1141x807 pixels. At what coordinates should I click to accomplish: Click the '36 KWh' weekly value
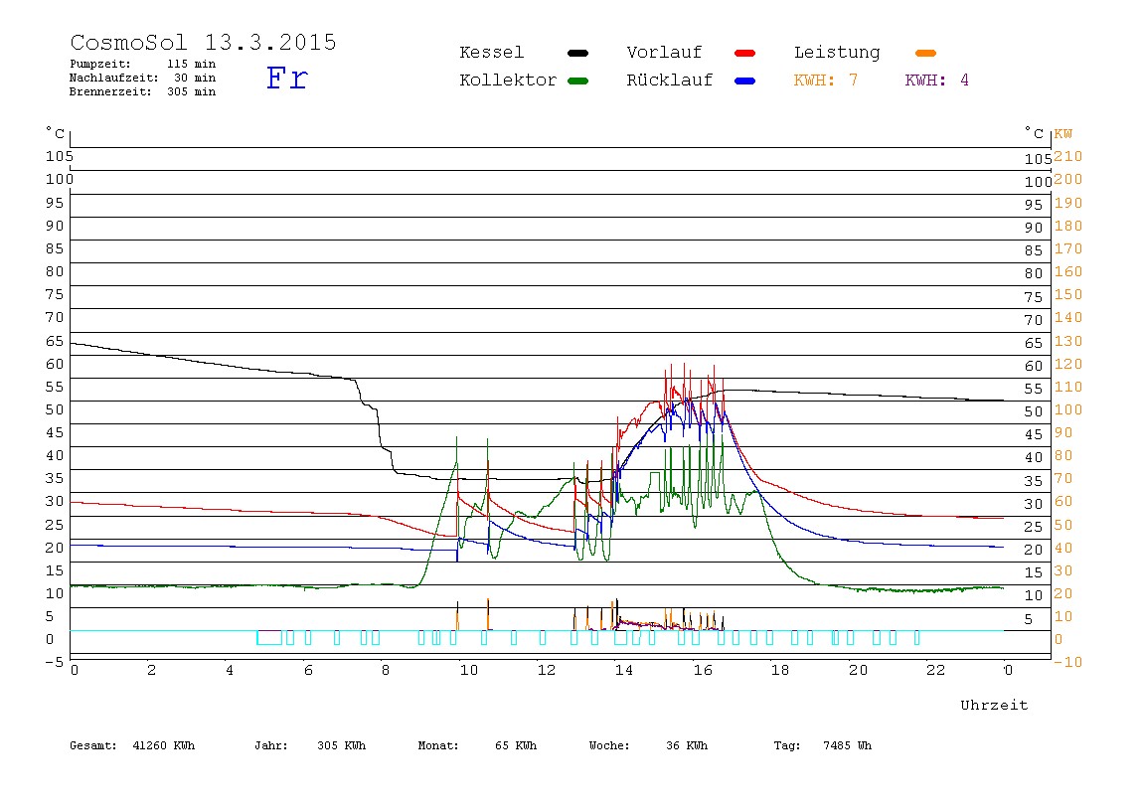point(687,745)
